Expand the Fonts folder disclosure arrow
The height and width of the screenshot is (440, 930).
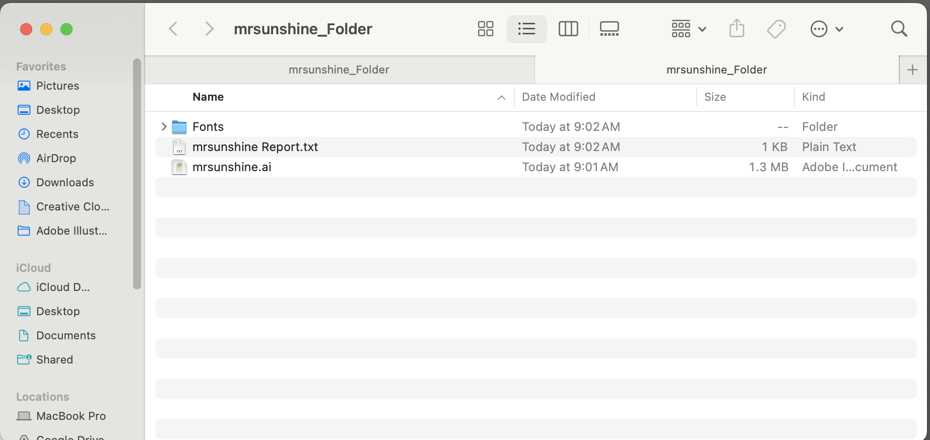(164, 126)
